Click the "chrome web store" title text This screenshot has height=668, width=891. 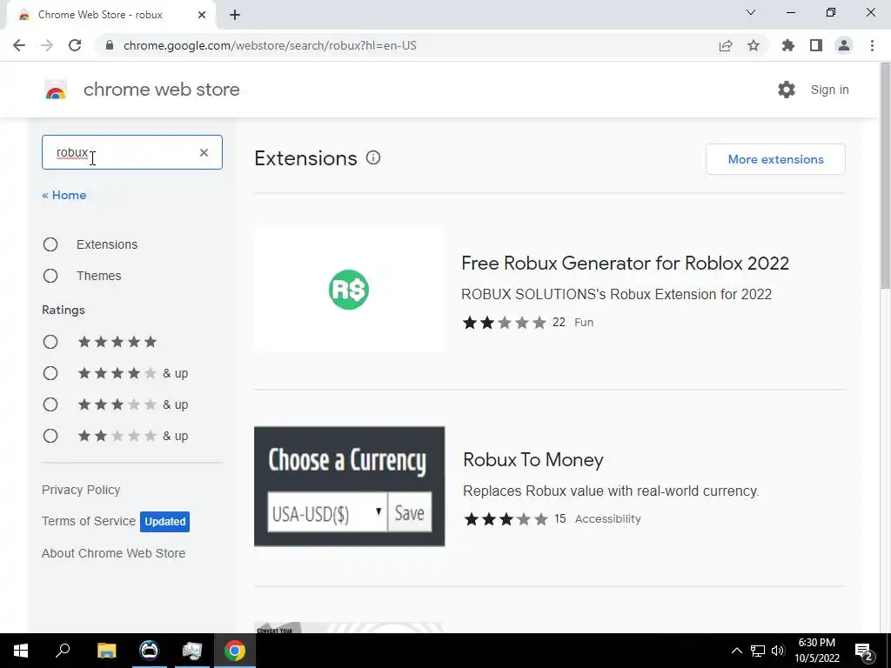[161, 90]
